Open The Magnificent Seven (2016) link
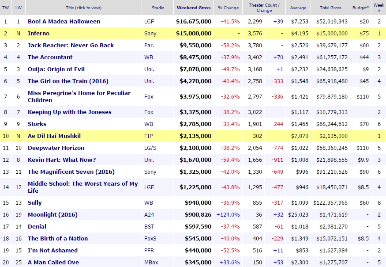The image size is (386, 267). (x=71, y=172)
